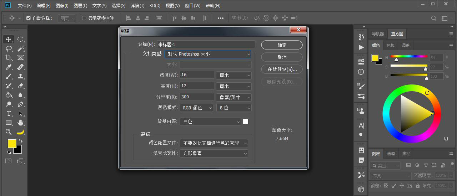The width and height of the screenshot is (457, 196).
Task: Select the Healing Brush bandage tool
Action: pyautogui.click(x=20, y=67)
